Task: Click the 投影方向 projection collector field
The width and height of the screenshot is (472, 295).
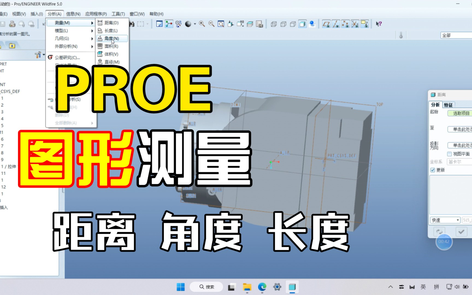Action: [460, 145]
